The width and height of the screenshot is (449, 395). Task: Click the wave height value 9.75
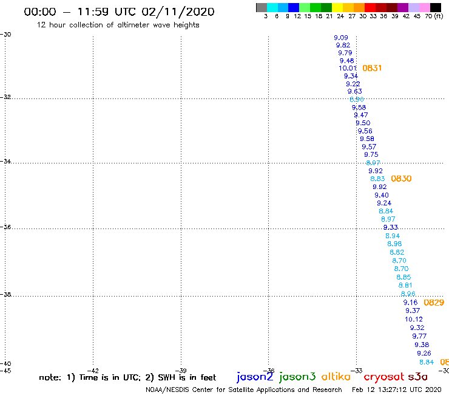tap(371, 154)
